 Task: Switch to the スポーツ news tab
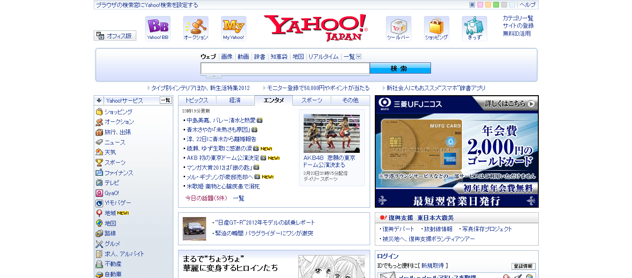coord(312,100)
